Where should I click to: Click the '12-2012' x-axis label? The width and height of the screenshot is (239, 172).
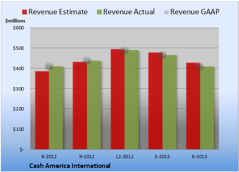[x=124, y=157]
